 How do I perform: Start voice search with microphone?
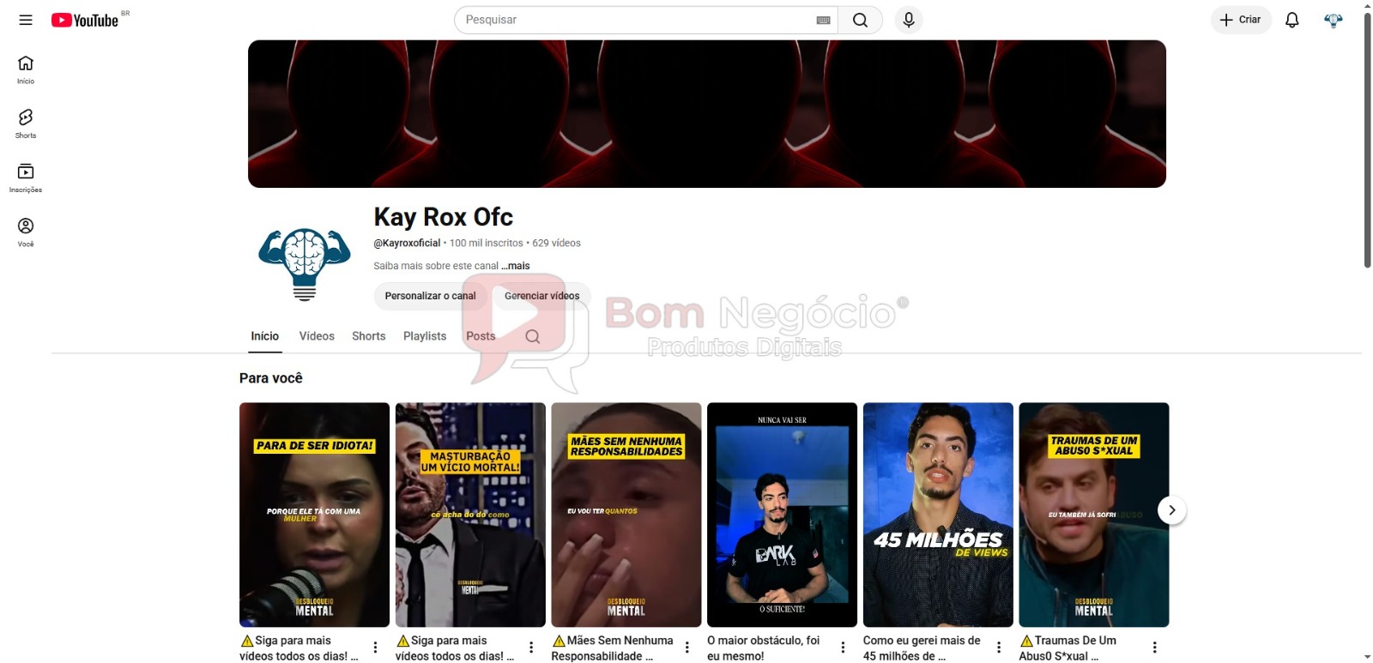click(x=909, y=20)
